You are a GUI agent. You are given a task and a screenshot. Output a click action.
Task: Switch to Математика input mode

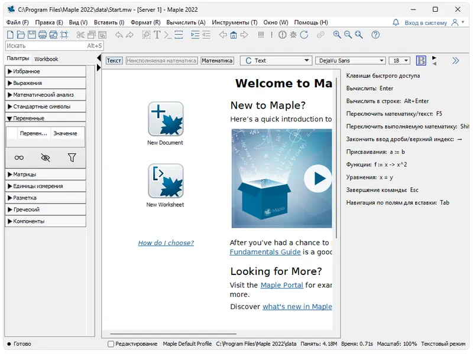coord(217,61)
